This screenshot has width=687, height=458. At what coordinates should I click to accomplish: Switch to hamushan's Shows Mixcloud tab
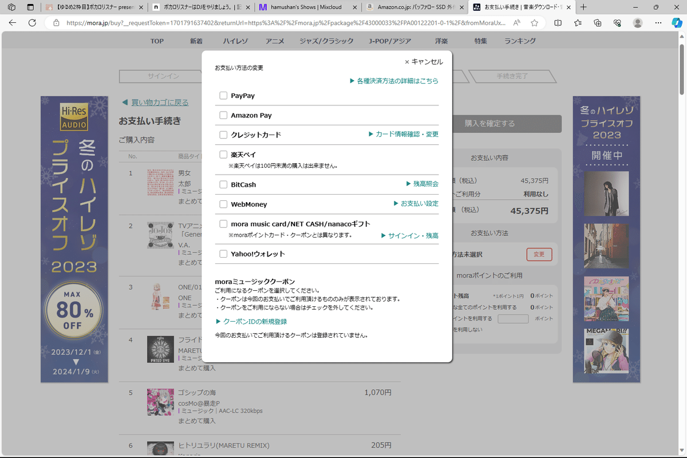click(307, 7)
